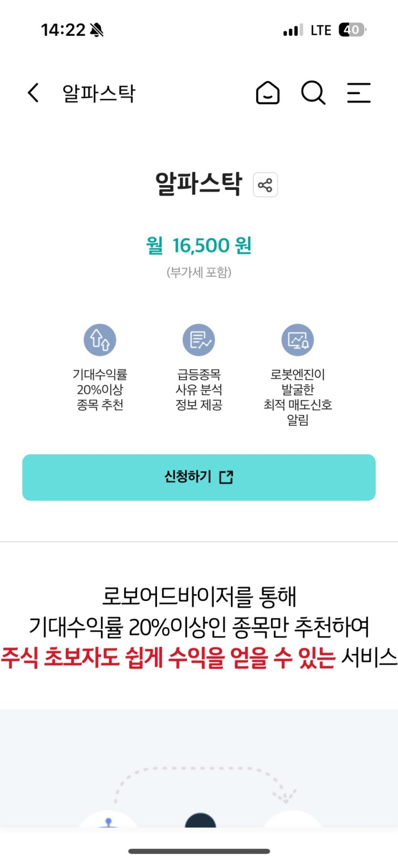The width and height of the screenshot is (398, 862).
Task: Tap the LTE battery status indicator
Action: tap(351, 30)
